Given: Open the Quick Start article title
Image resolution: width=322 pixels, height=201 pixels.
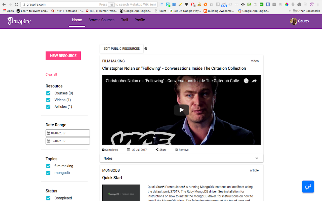Looking at the screenshot, I should click(112, 178).
